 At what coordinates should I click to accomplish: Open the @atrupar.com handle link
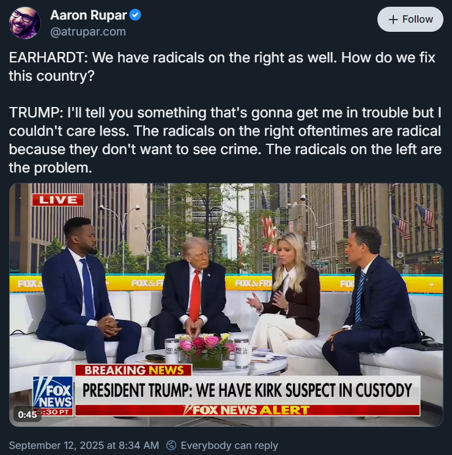tap(88, 32)
